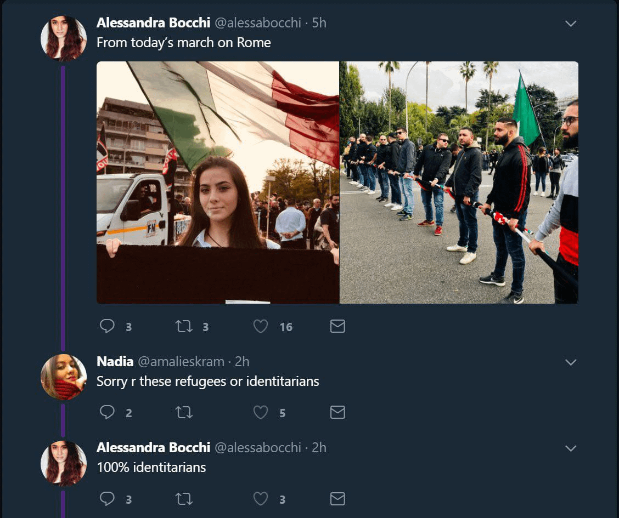Viewport: 619px width, 518px height.
Task: Enlarge the photo of men lined up on the street
Action: pyautogui.click(x=459, y=183)
